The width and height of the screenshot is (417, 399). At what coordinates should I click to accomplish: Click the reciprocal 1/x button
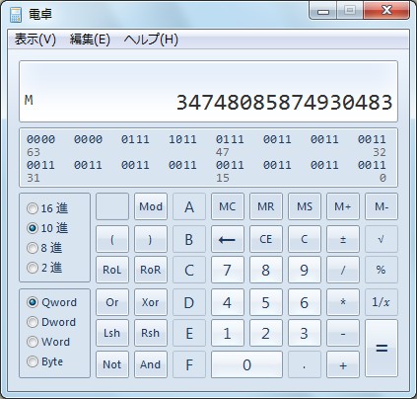point(382,302)
